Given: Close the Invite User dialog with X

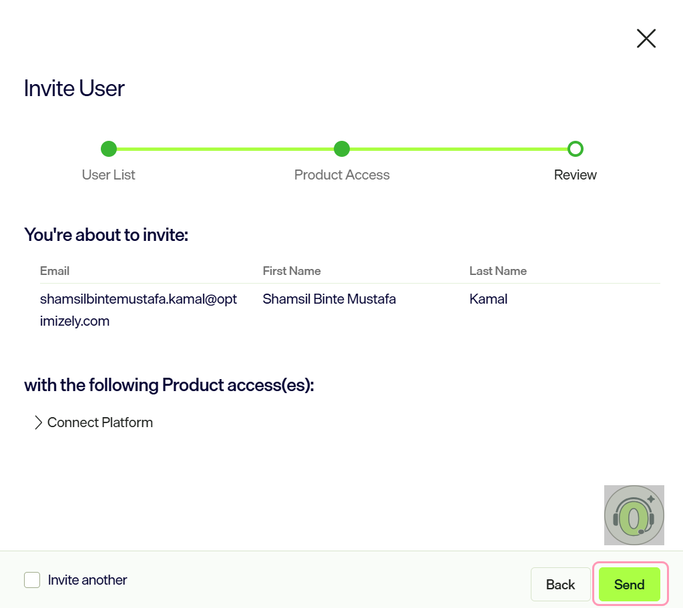Looking at the screenshot, I should (646, 38).
